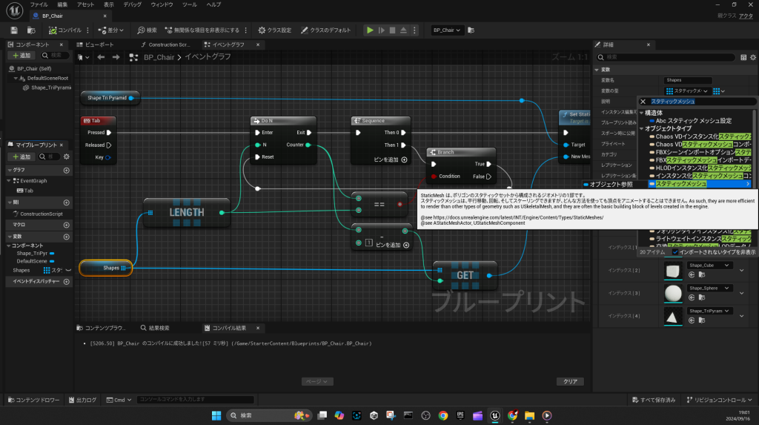The height and width of the screenshot is (425, 759).
Task: Click the Clear button in compiler results
Action: point(569,381)
